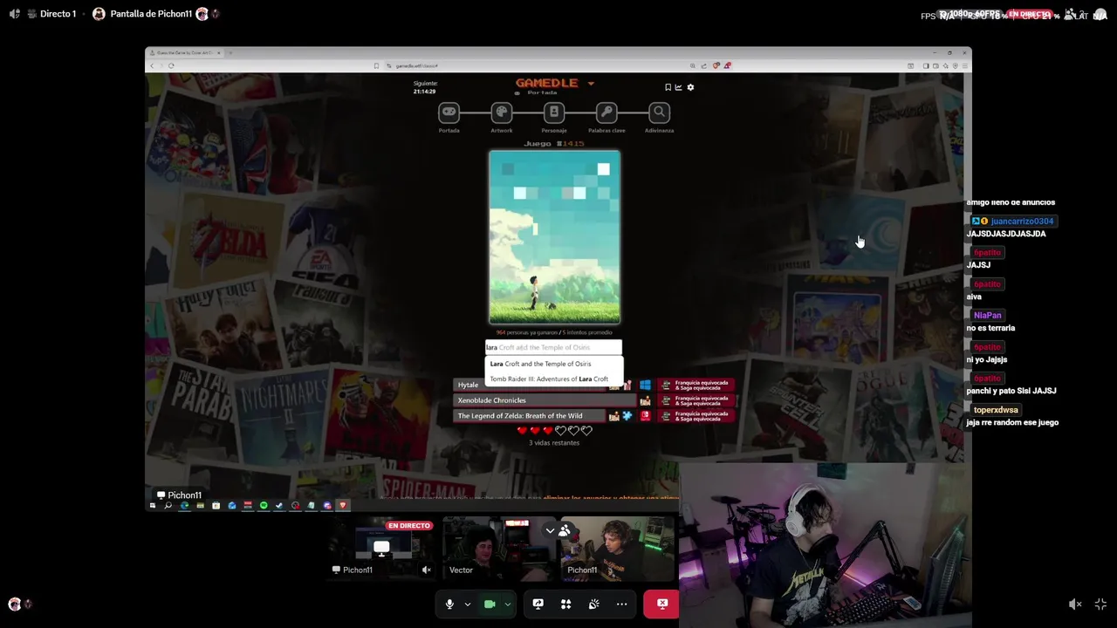Select the Portada gamepad mode icon

pos(449,113)
